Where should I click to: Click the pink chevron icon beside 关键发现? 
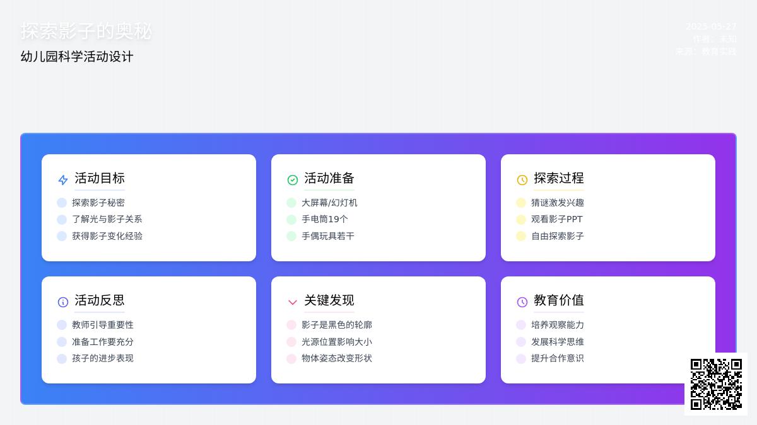(x=293, y=302)
